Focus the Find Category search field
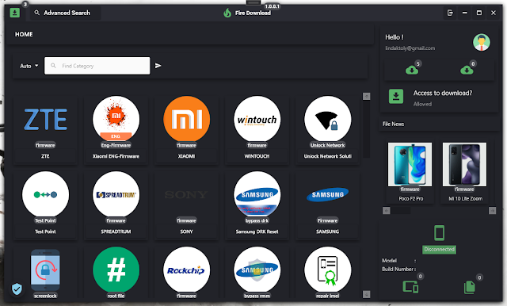 click(97, 66)
